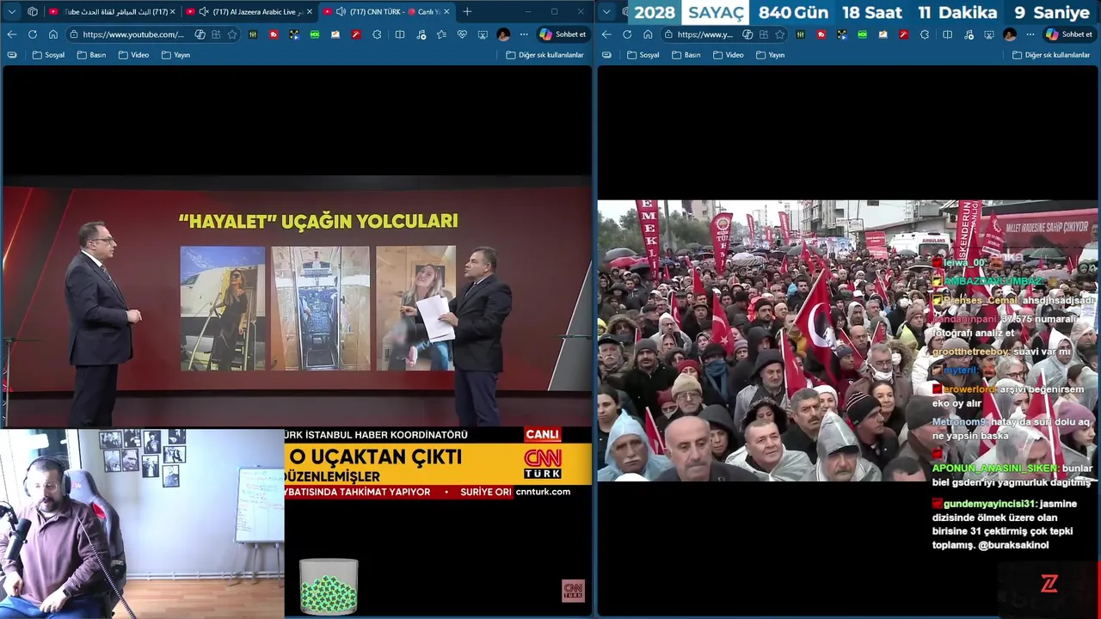Open Video bookmarks folder in left browser

coord(133,55)
